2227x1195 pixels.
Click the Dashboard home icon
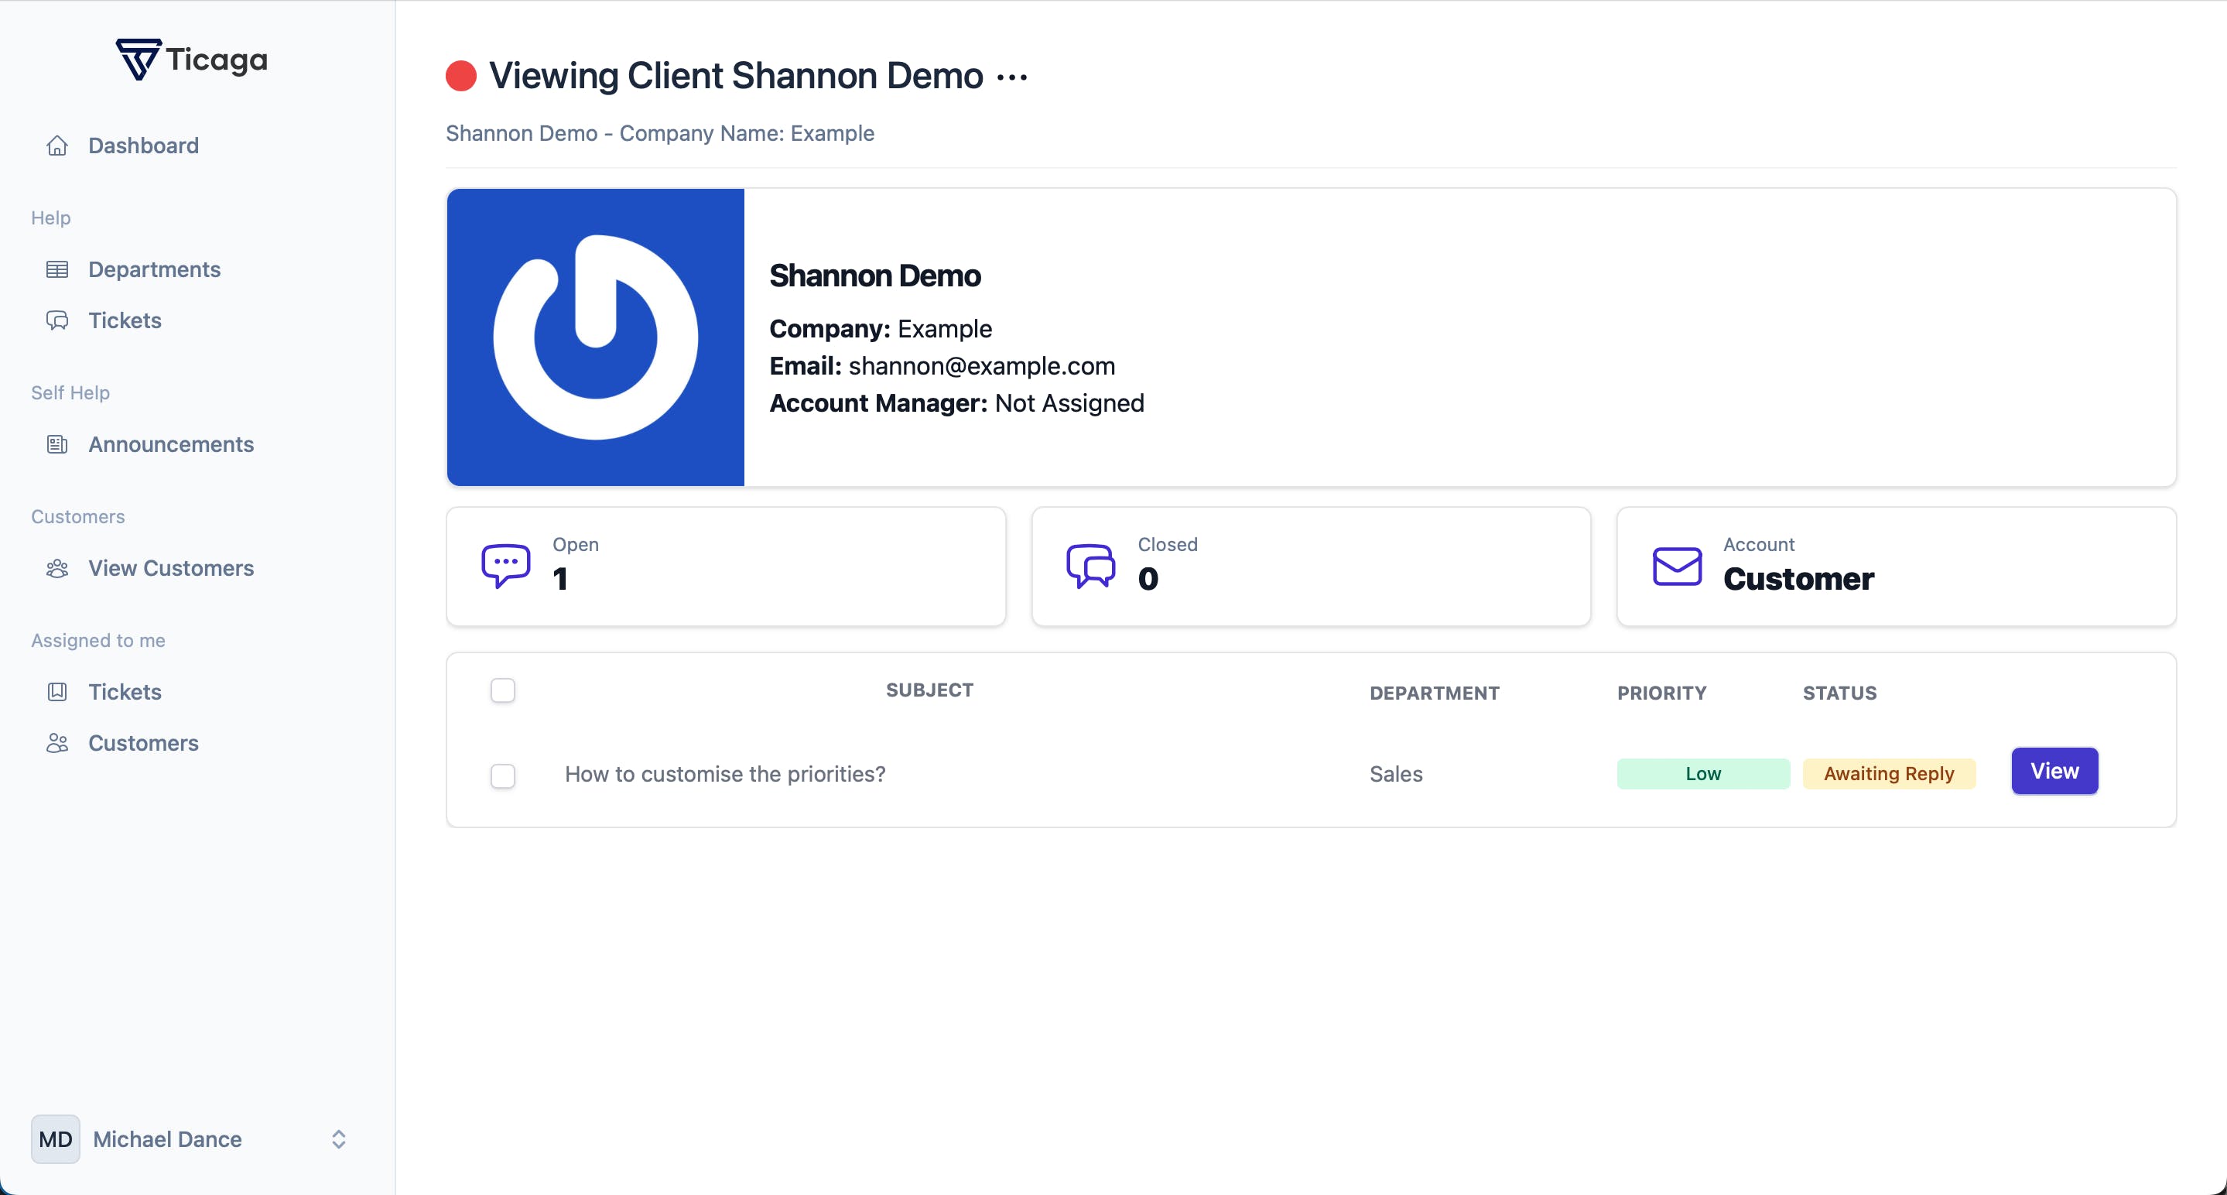pyautogui.click(x=57, y=146)
